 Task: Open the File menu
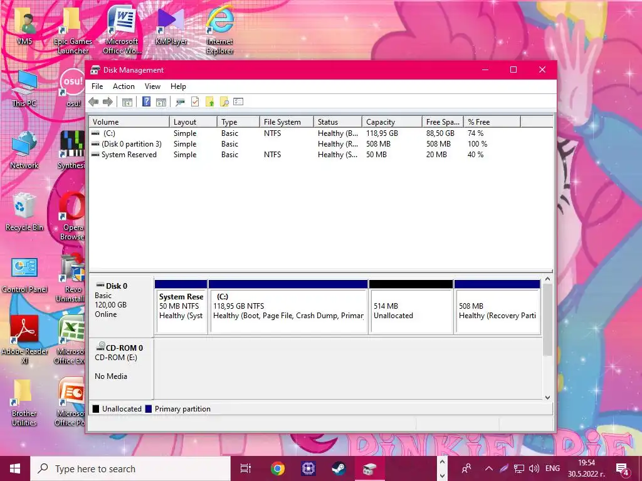point(97,86)
